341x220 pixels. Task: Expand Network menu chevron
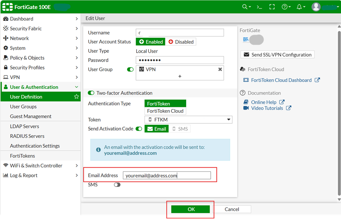click(77, 38)
